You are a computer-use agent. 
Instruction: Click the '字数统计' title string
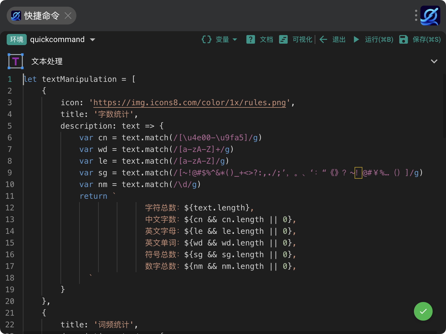[x=114, y=114]
